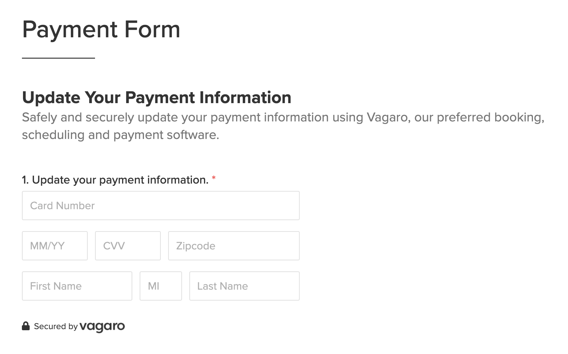Click 'scheduling and payment software.' text line
The image size is (568, 354).
120,135
